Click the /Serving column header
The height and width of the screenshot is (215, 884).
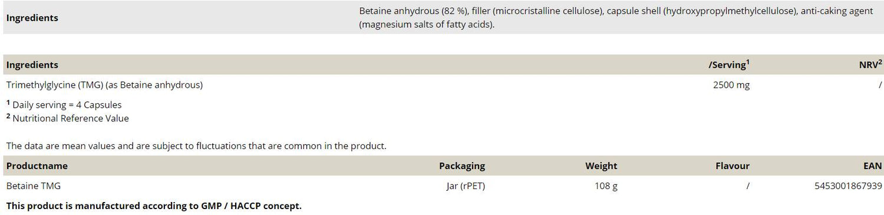[729, 65]
